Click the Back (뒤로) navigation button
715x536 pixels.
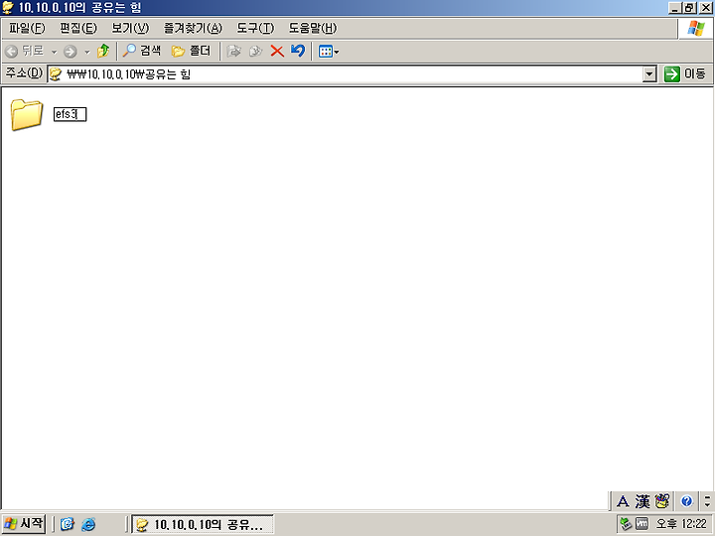[24, 51]
